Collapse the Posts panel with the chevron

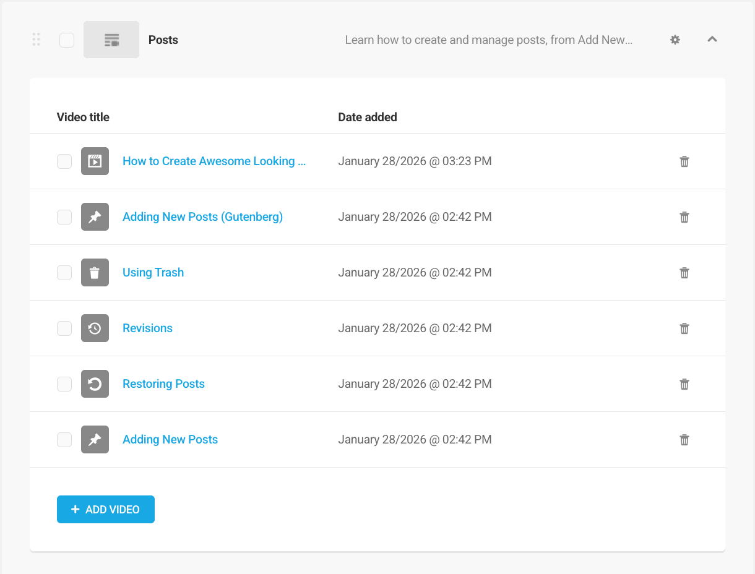pyautogui.click(x=712, y=39)
